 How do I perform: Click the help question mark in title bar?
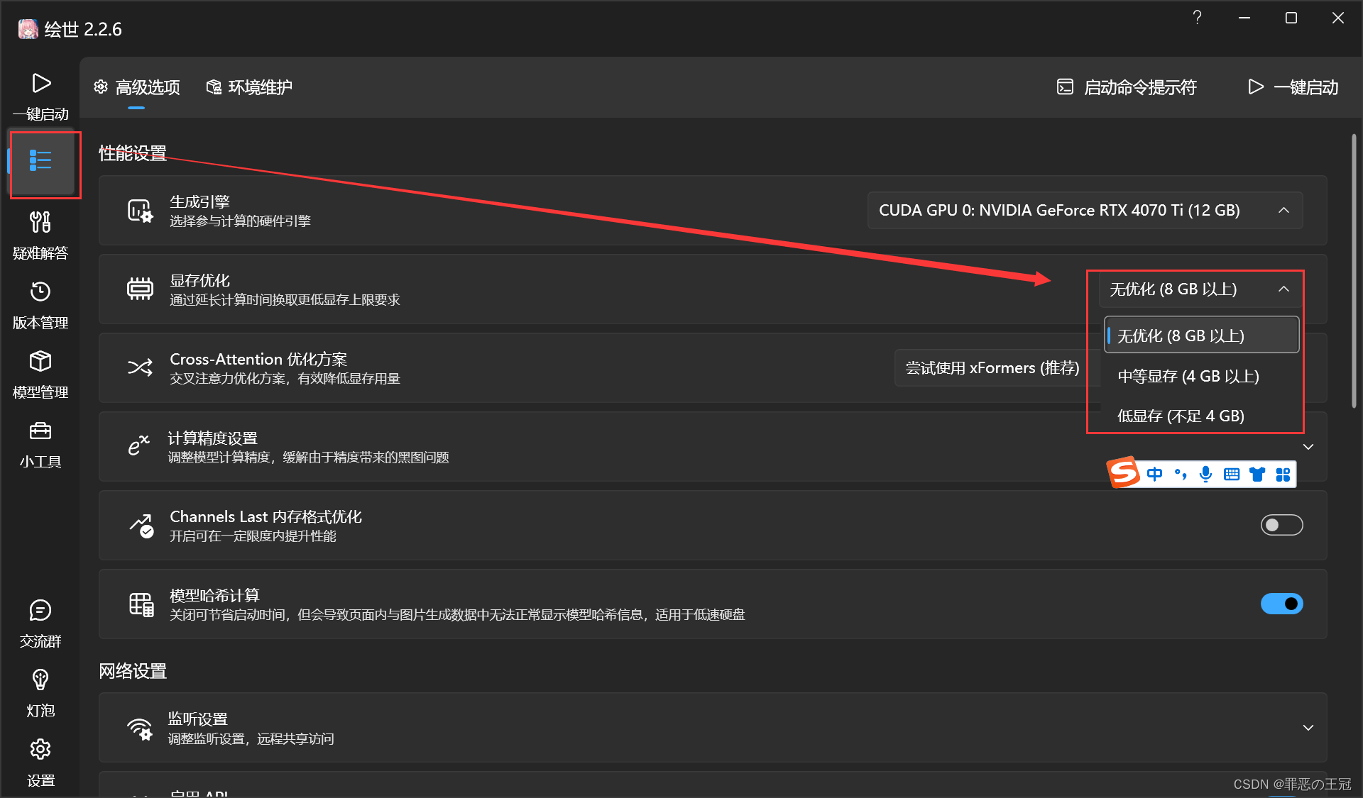[x=1197, y=18]
